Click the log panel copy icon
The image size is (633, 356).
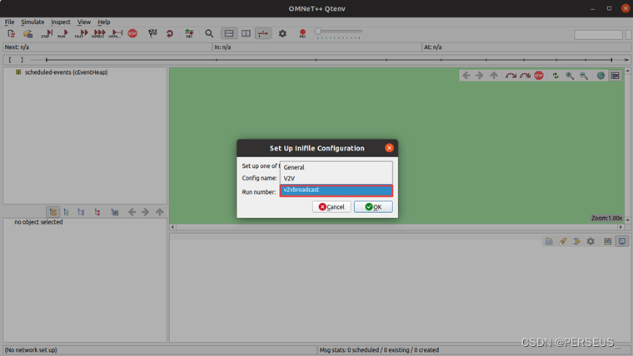(549, 241)
